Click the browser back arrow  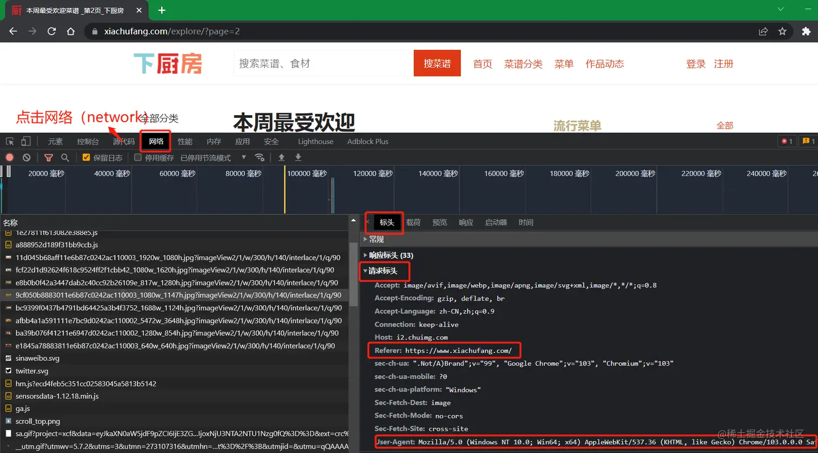click(14, 31)
